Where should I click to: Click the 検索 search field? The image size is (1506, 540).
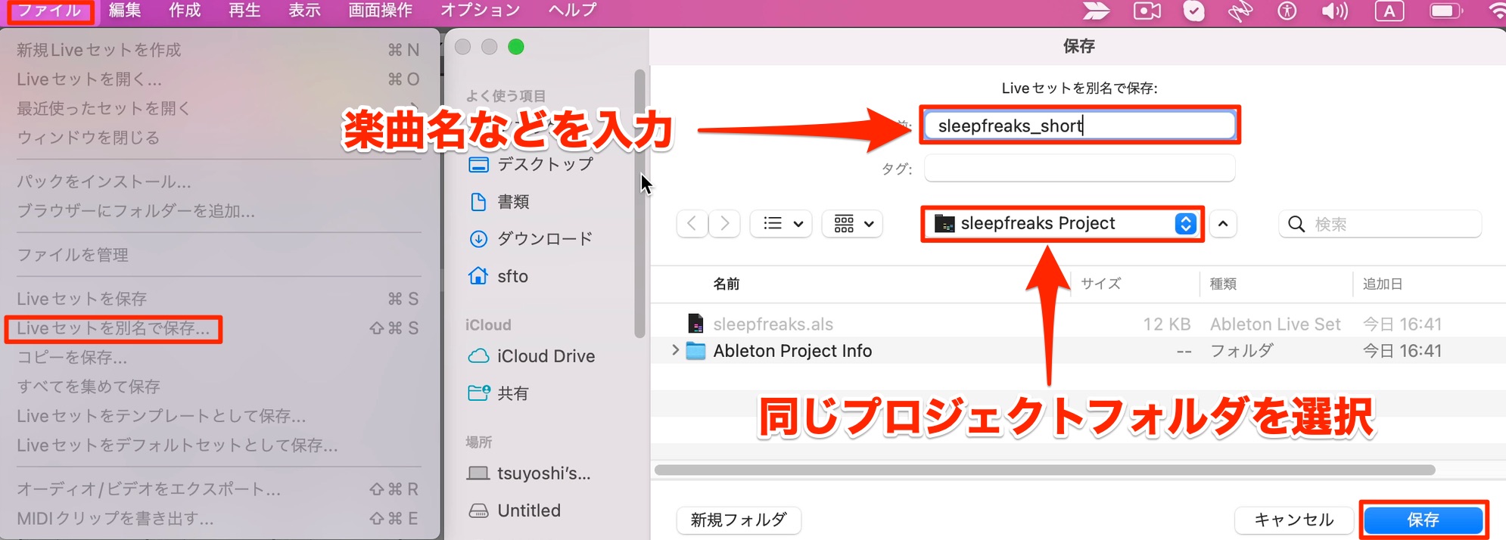1380,224
